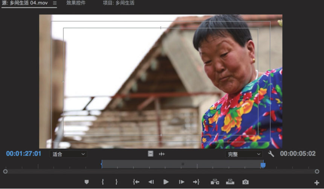Step forward one frame
Viewport: 324px width, 189px height.
(182, 182)
